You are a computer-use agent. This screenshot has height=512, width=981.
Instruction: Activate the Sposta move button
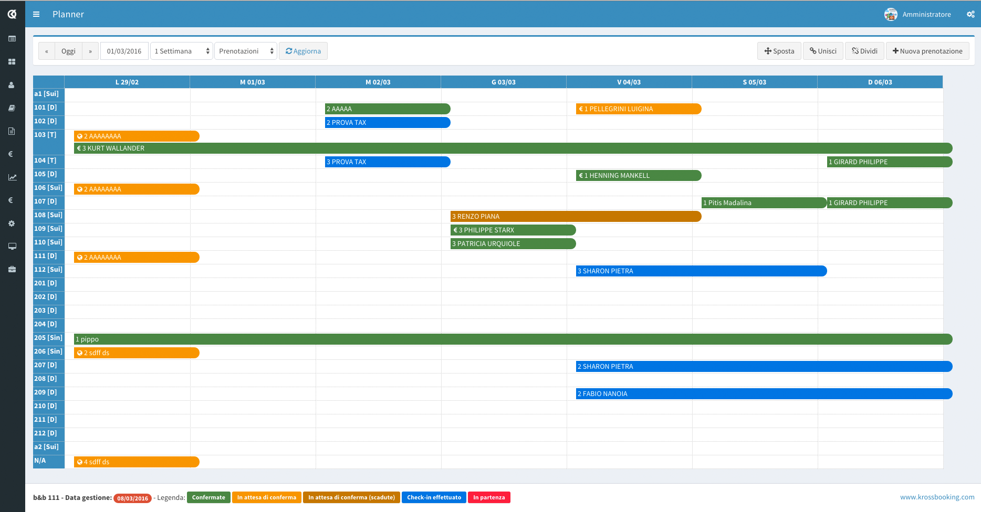pyautogui.click(x=779, y=51)
